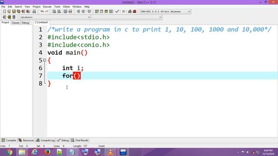Click the Goto Line icon

click(x=70, y=12)
